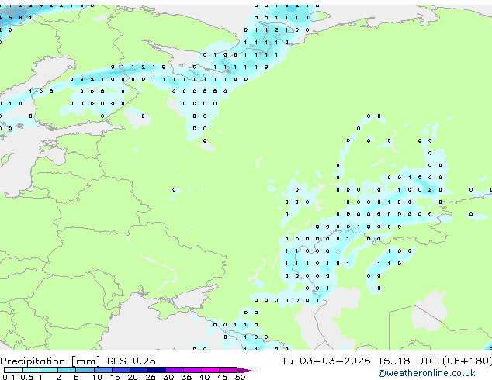Click the date 'Tu 03-03-2026'
Viewport: 492px width, 380px height.
[x=326, y=361]
